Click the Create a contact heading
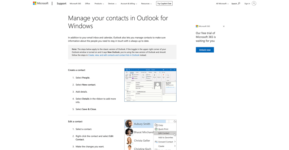This screenshot has height=150, width=289. (77, 70)
